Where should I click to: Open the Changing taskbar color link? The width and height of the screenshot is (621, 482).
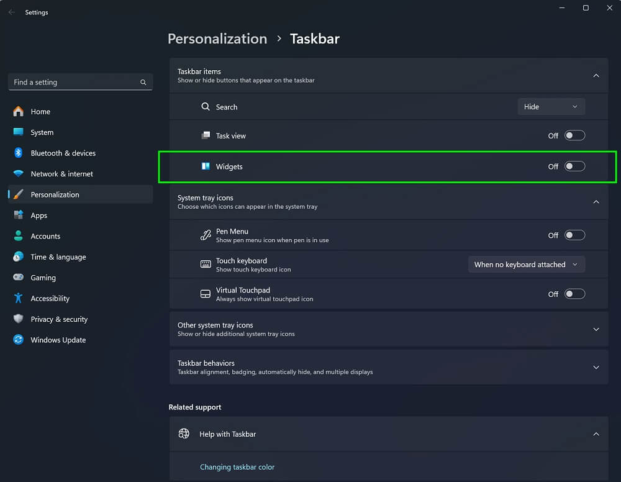(237, 466)
